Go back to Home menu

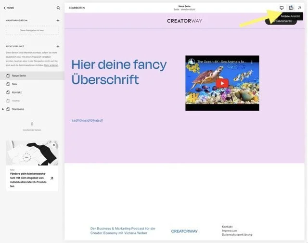tap(9, 8)
